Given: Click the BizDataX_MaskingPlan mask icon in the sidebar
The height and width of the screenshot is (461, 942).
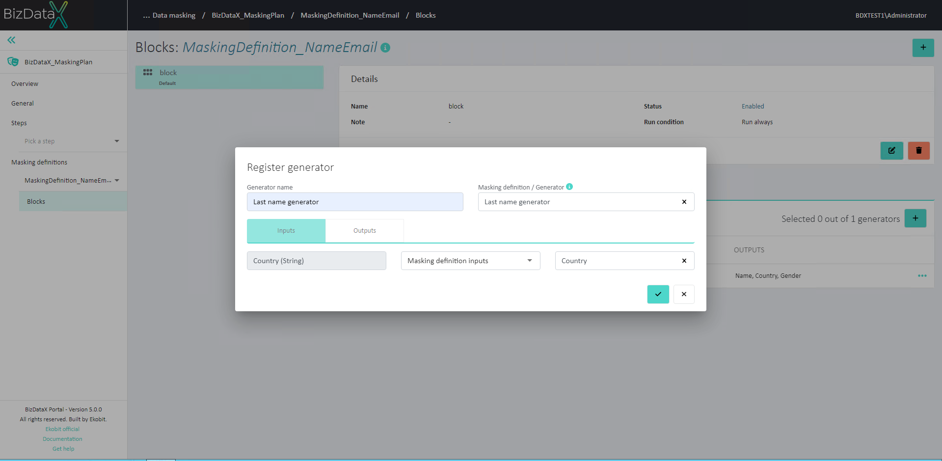Looking at the screenshot, I should click(13, 62).
